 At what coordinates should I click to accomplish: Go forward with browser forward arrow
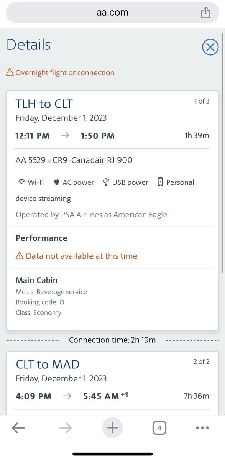click(x=66, y=428)
